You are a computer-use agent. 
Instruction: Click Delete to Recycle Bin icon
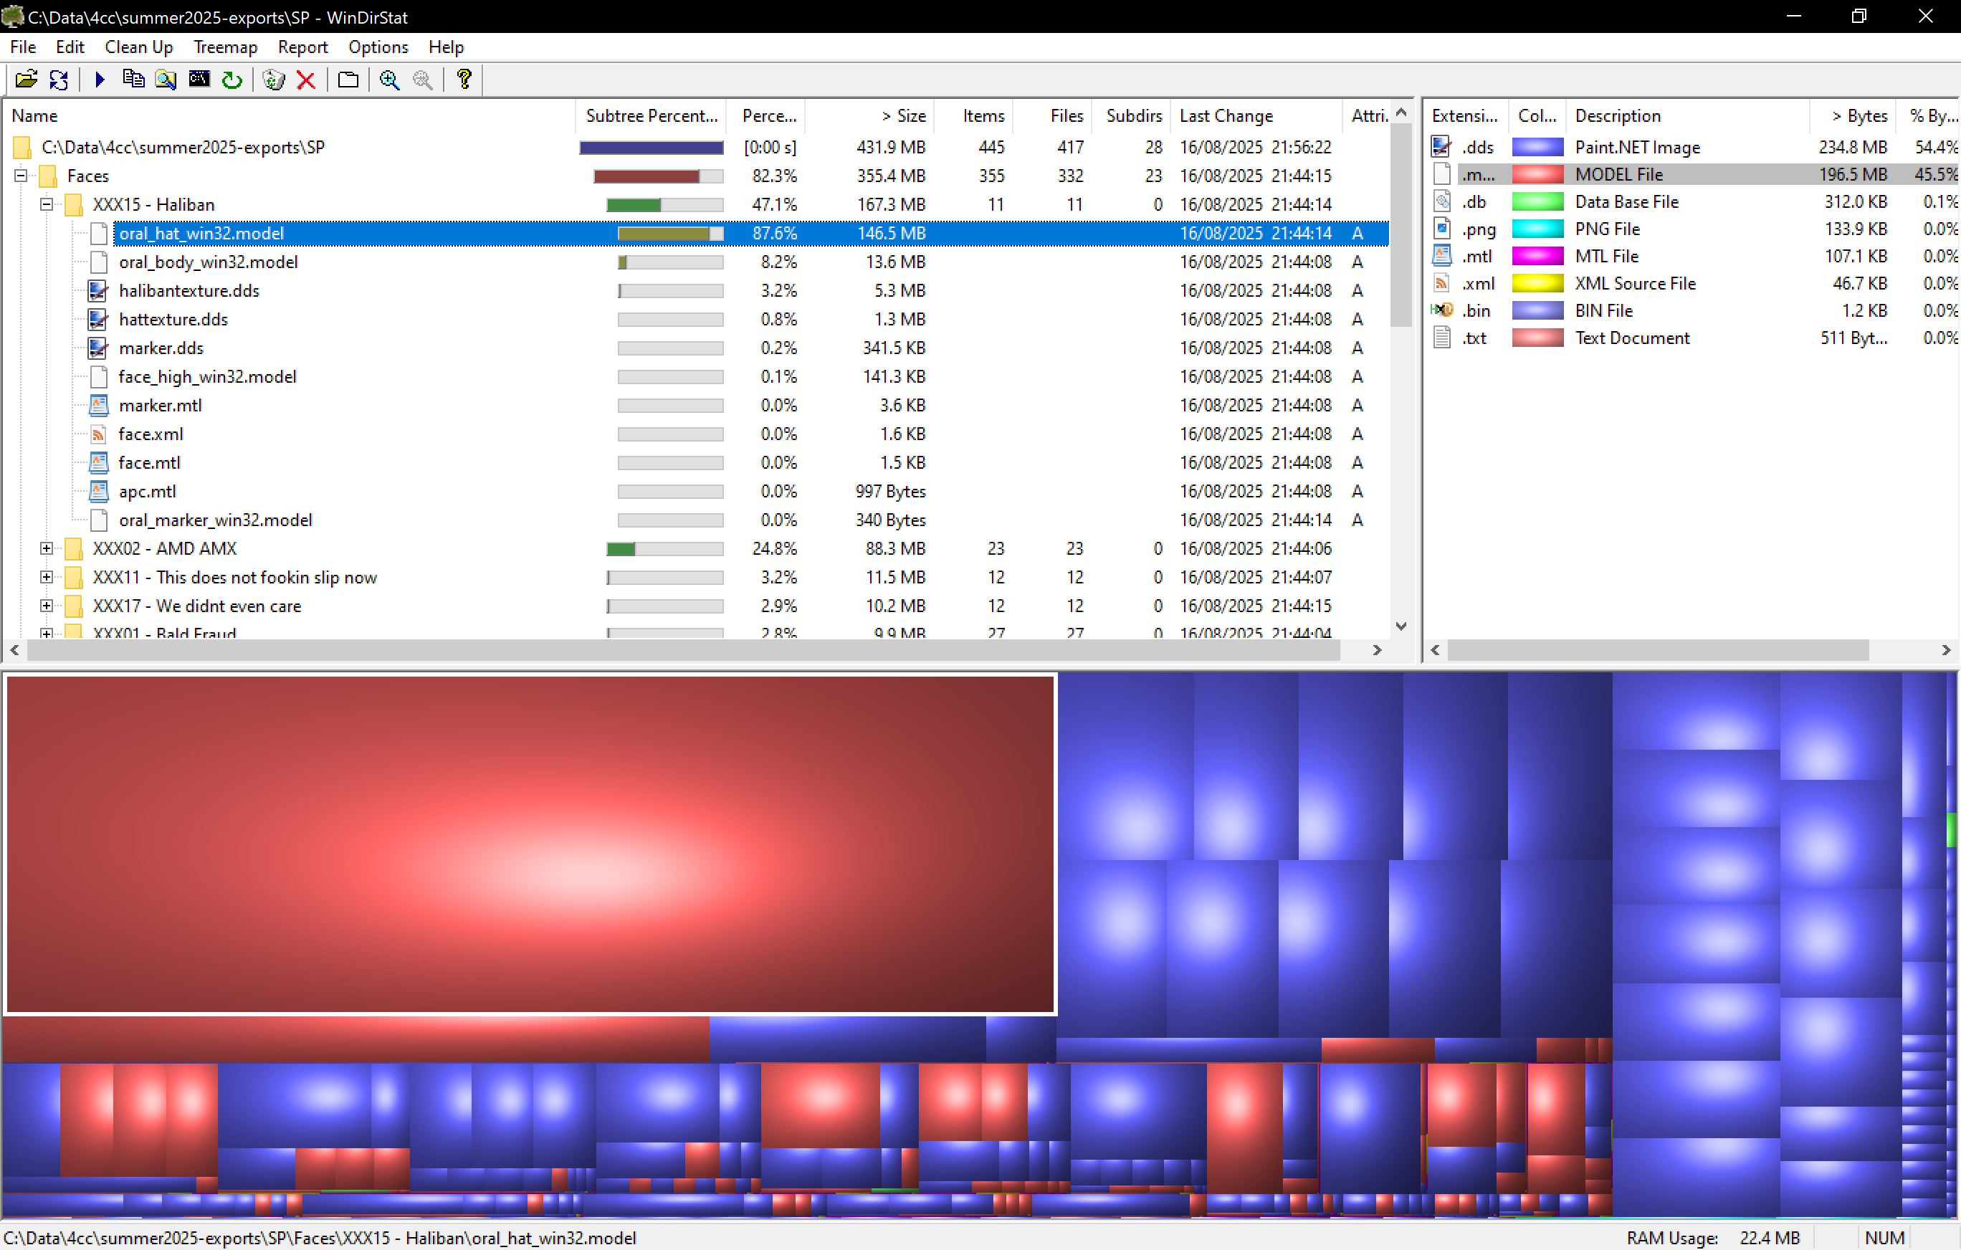[274, 79]
